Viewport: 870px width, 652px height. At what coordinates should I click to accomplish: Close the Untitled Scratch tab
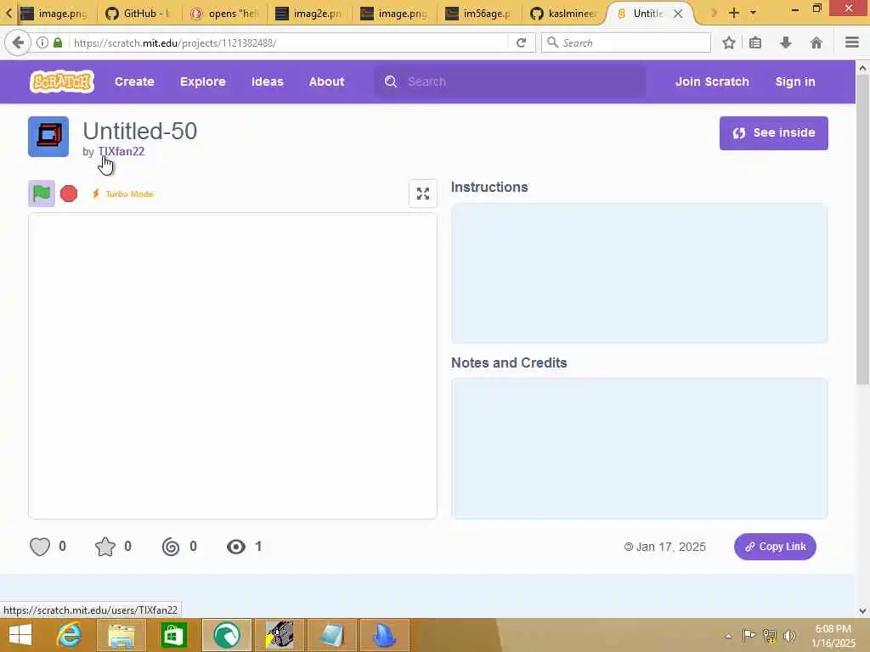pos(678,14)
